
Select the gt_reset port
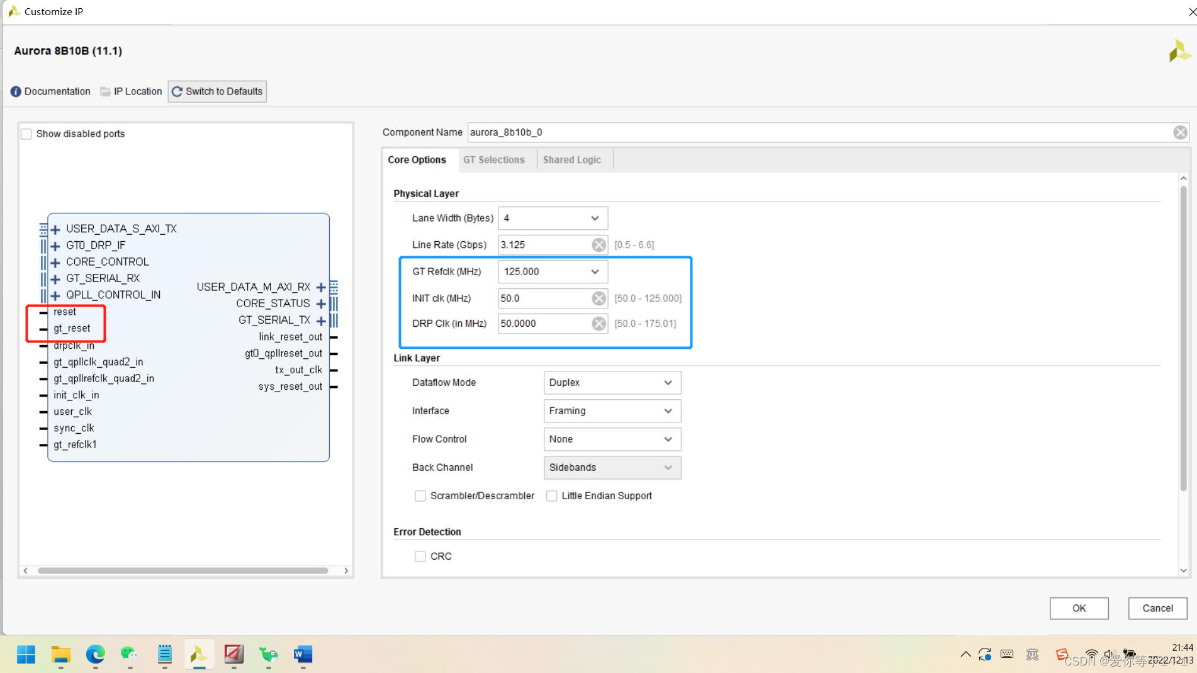tap(72, 328)
